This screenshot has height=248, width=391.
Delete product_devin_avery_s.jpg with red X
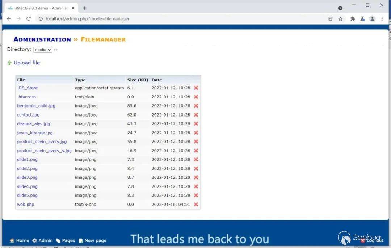point(196,151)
